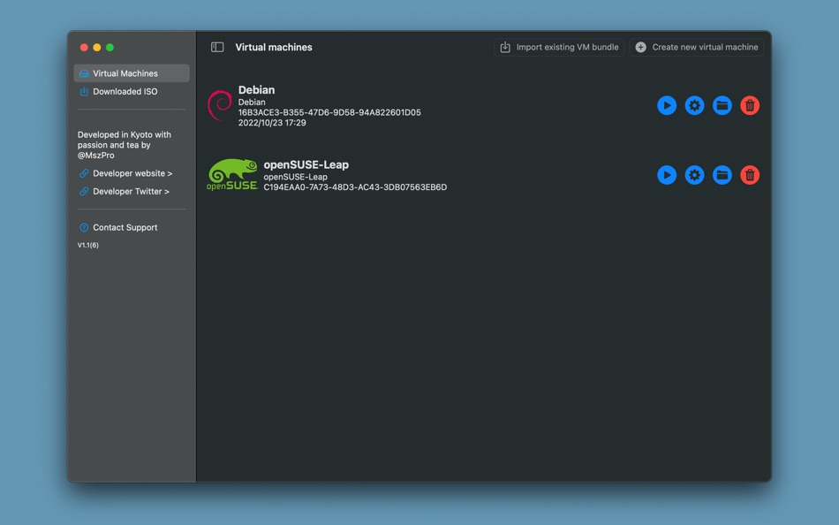Click the date 2022/10/23 17:29

pyautogui.click(x=272, y=123)
